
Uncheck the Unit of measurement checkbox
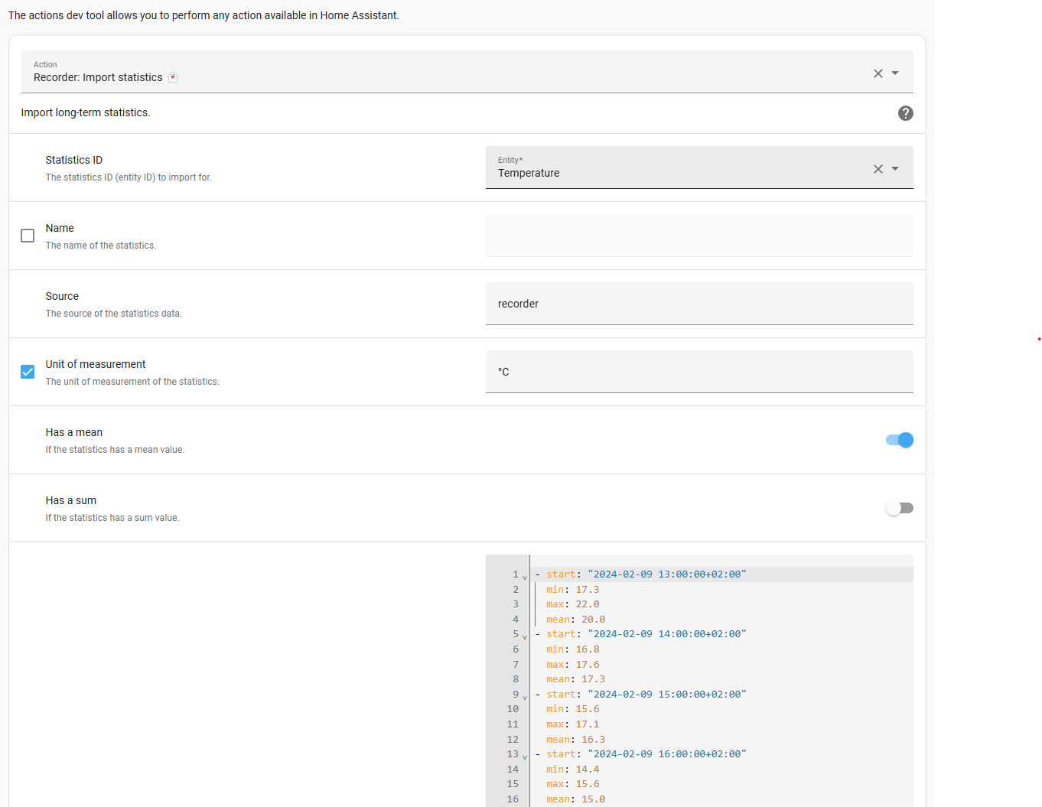pos(28,372)
